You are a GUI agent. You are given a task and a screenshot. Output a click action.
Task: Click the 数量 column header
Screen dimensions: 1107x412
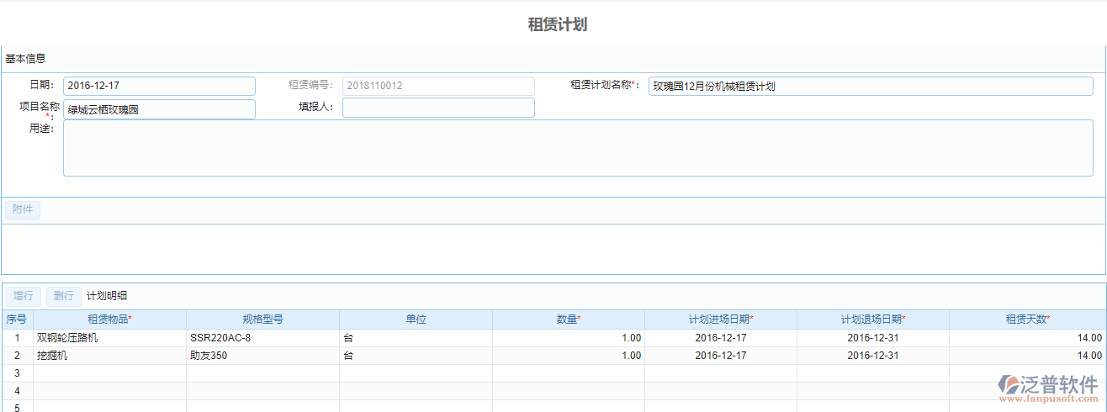569,320
